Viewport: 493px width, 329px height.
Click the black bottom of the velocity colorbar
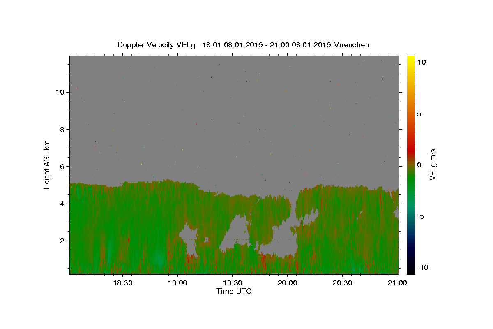click(x=411, y=269)
